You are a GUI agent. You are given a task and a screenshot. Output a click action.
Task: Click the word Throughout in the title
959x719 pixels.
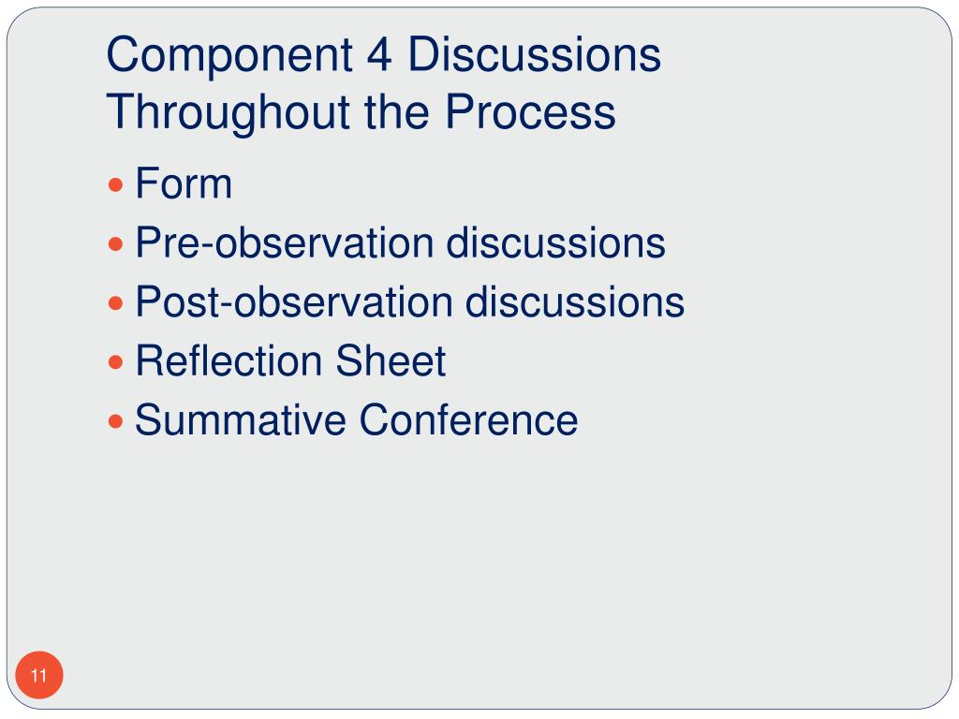pyautogui.click(x=229, y=113)
